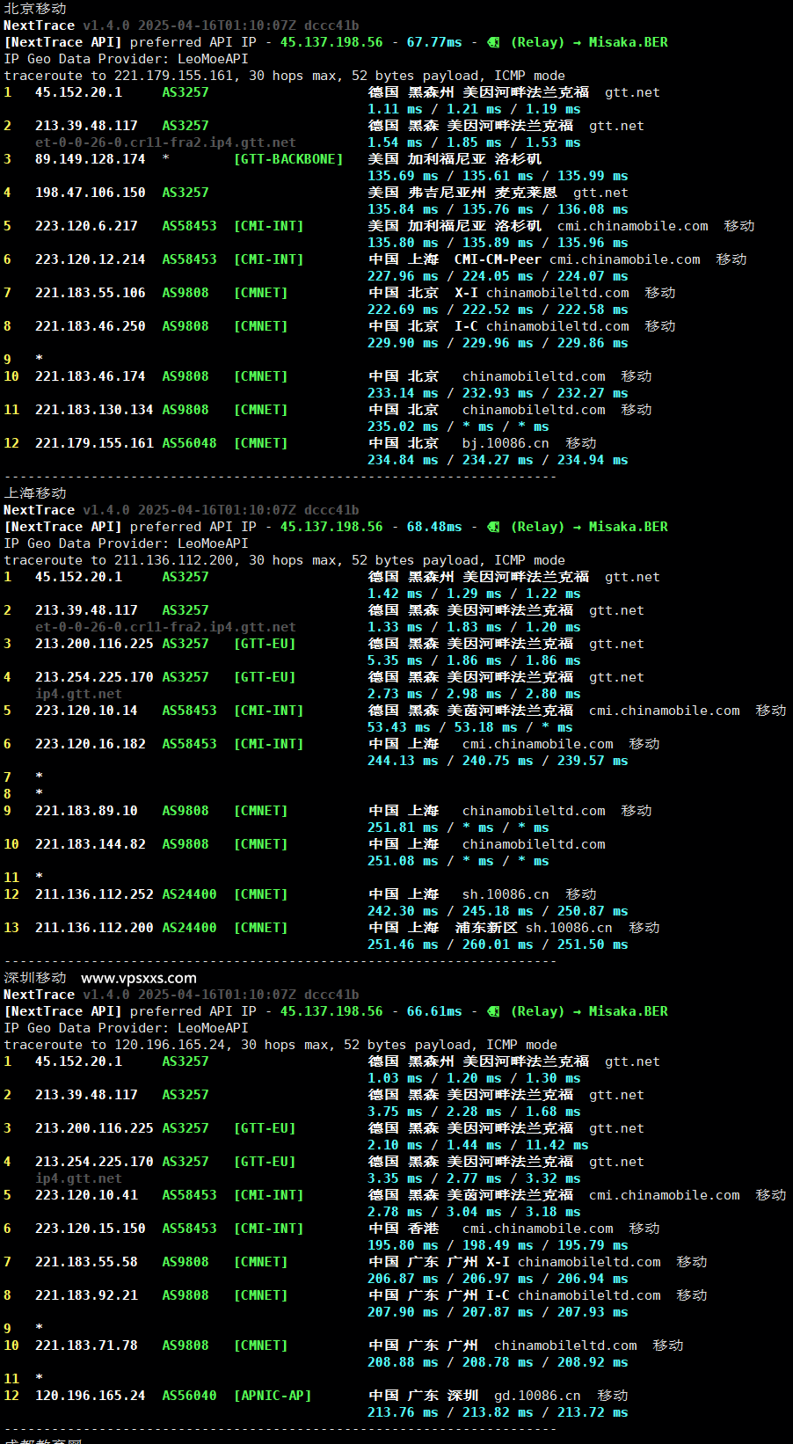Click the gd.10086.cn hostname

[537, 1396]
